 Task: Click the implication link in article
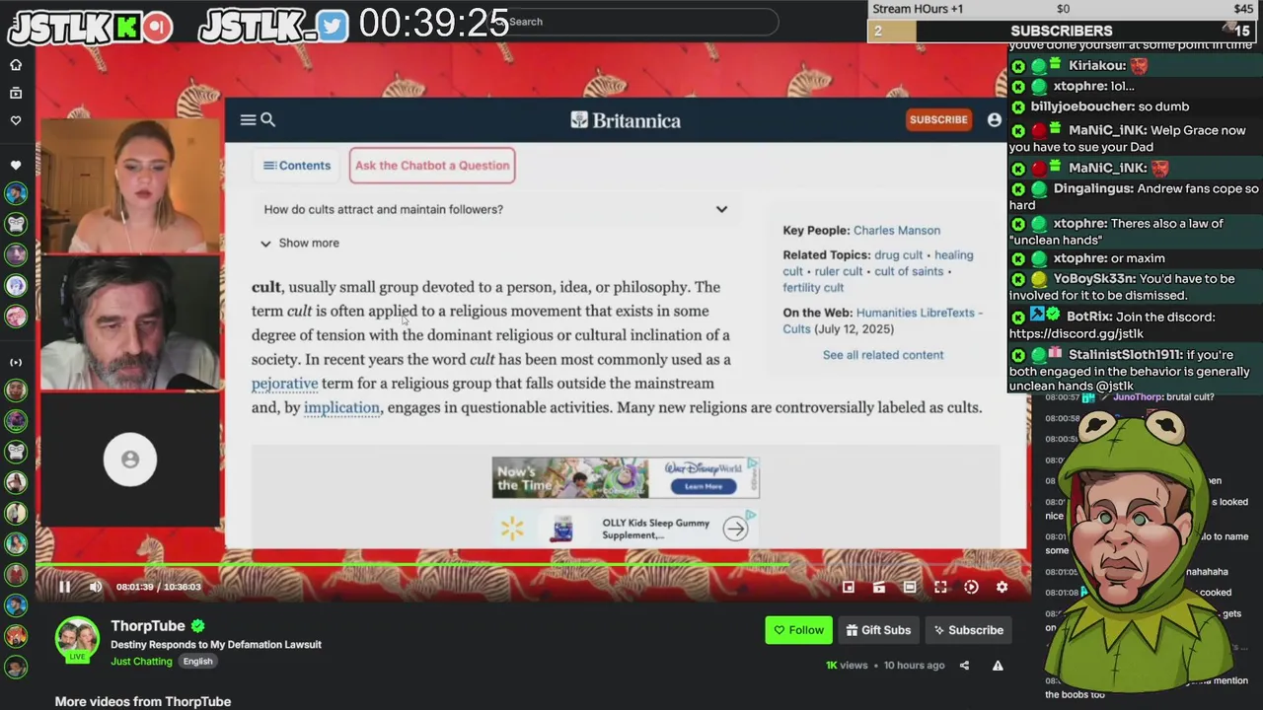point(341,407)
